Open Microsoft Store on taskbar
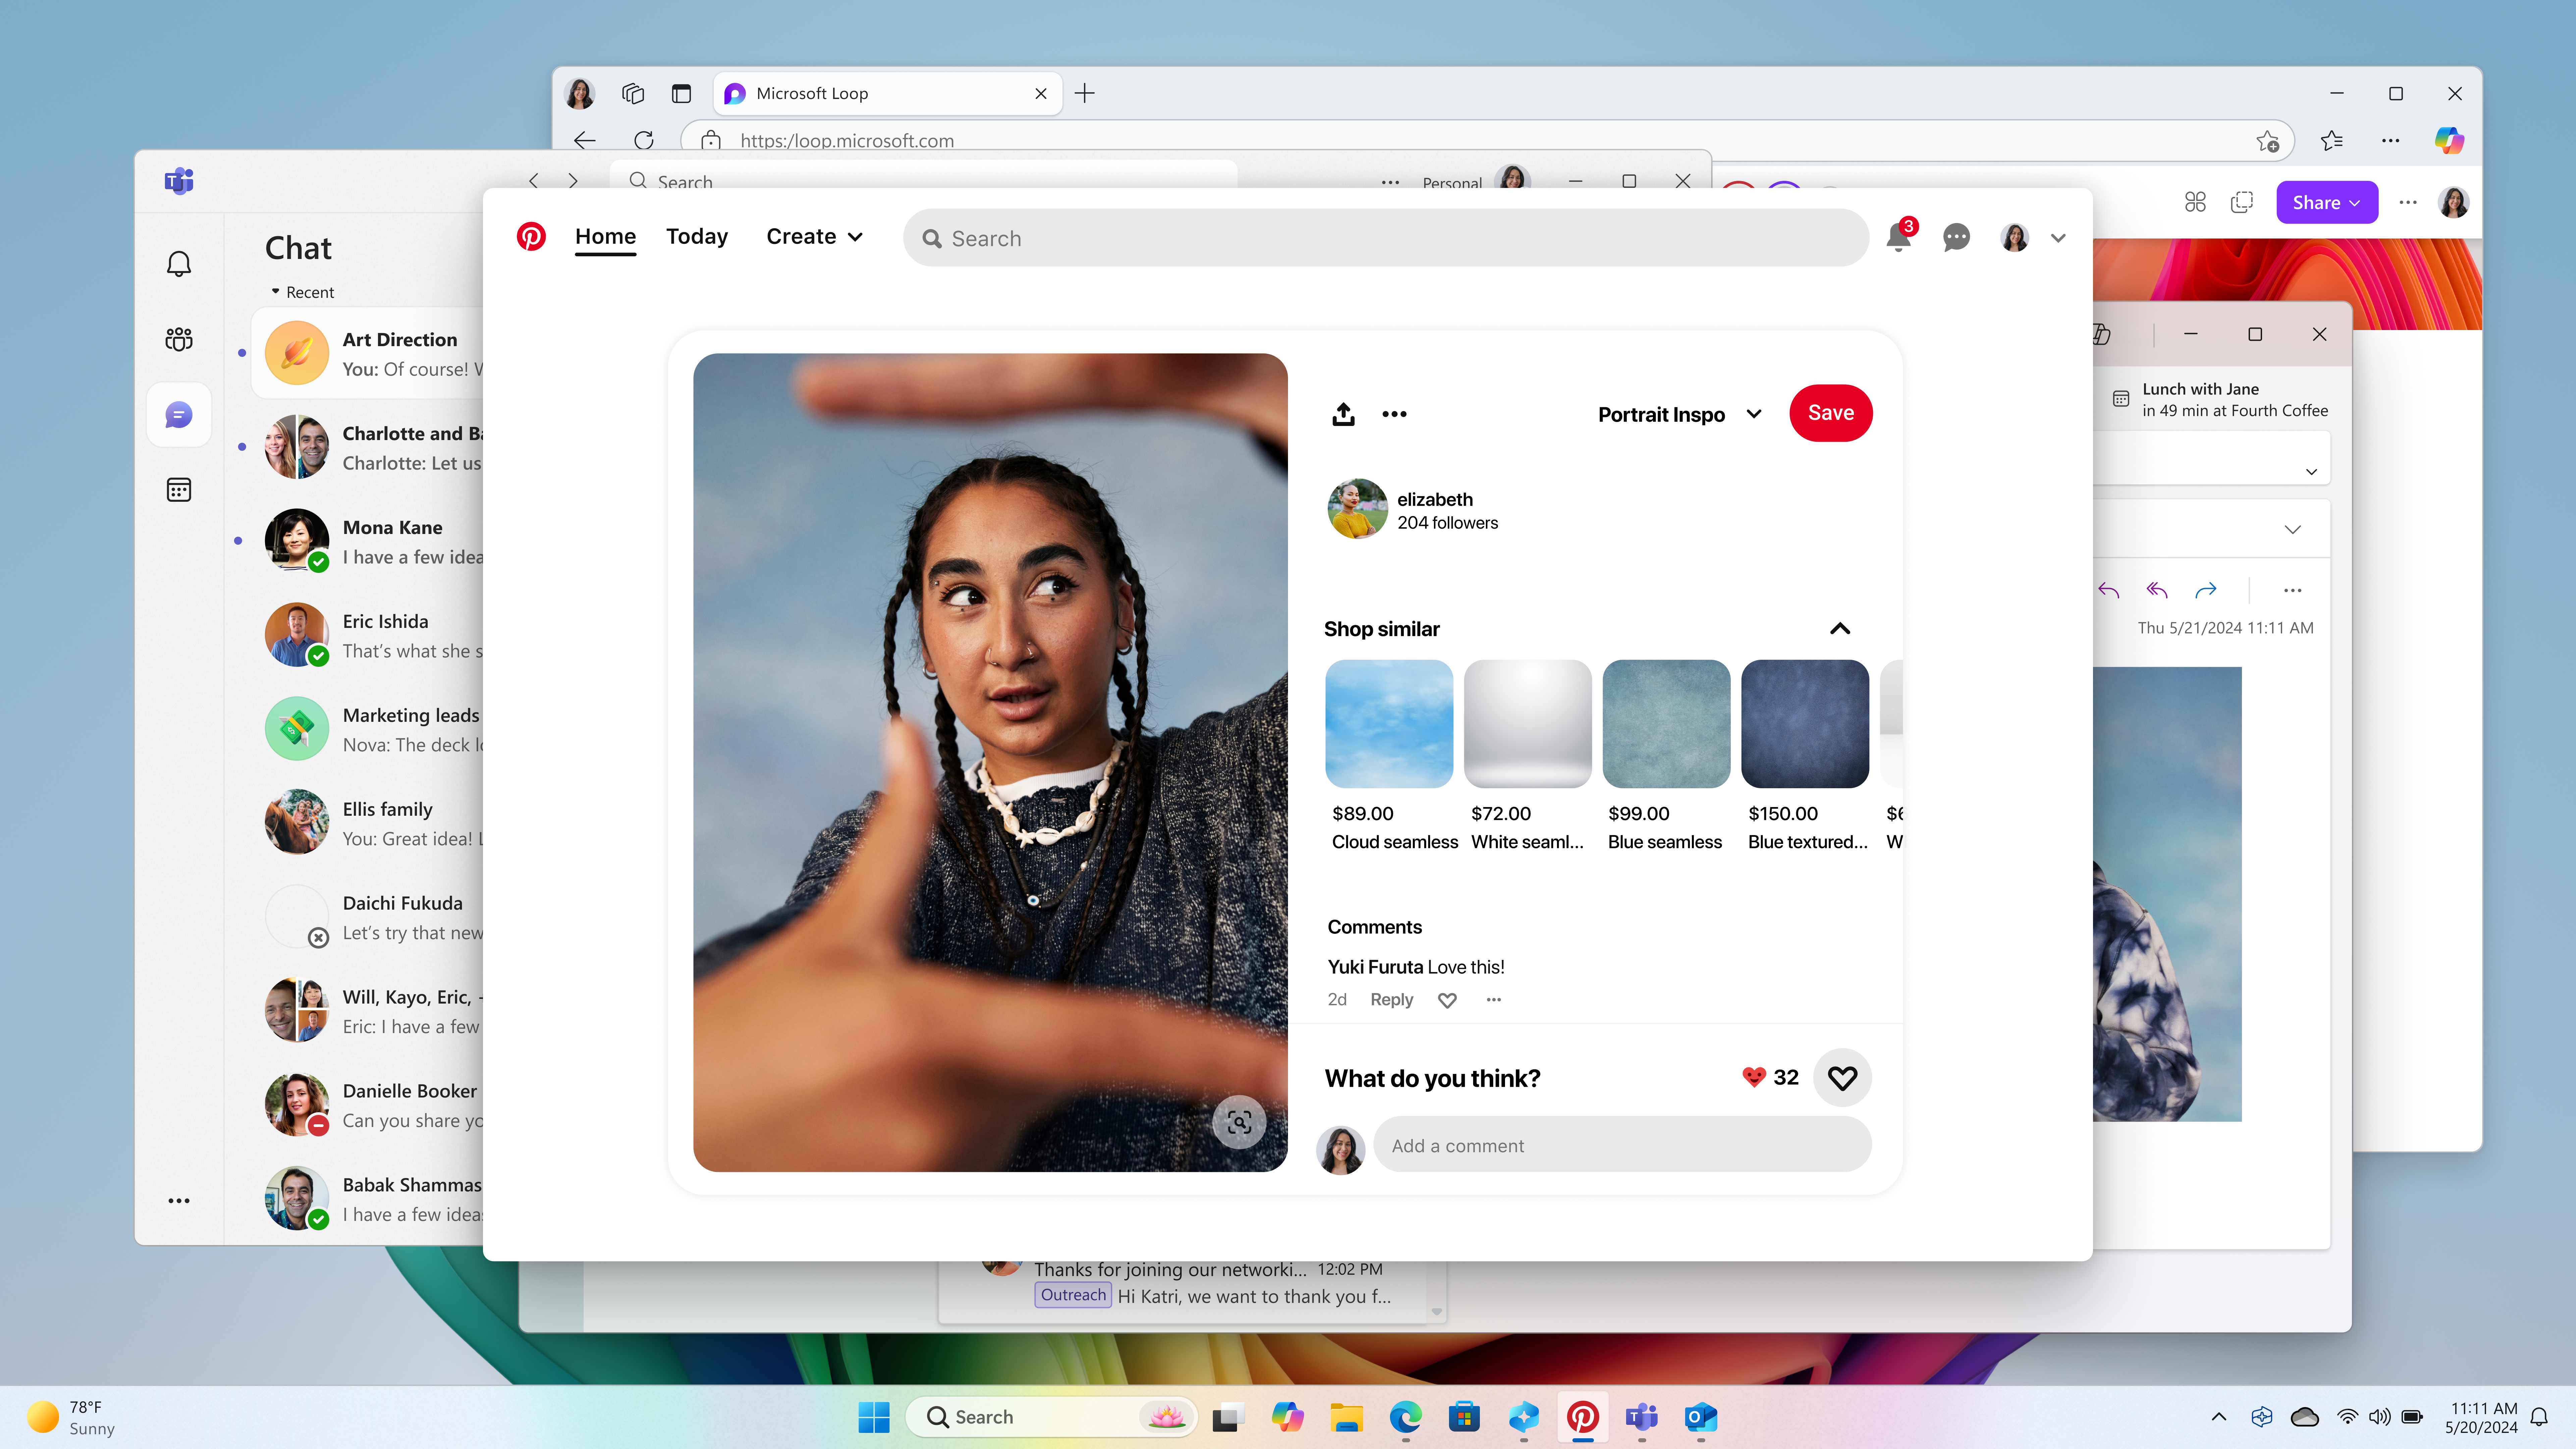The image size is (2576, 1449). [x=1464, y=1417]
